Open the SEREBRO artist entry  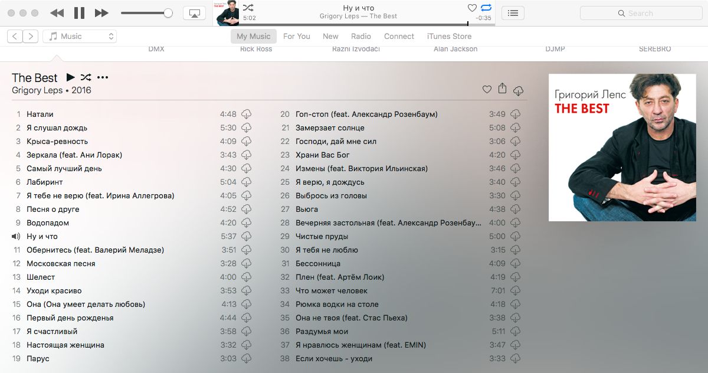[x=655, y=49]
